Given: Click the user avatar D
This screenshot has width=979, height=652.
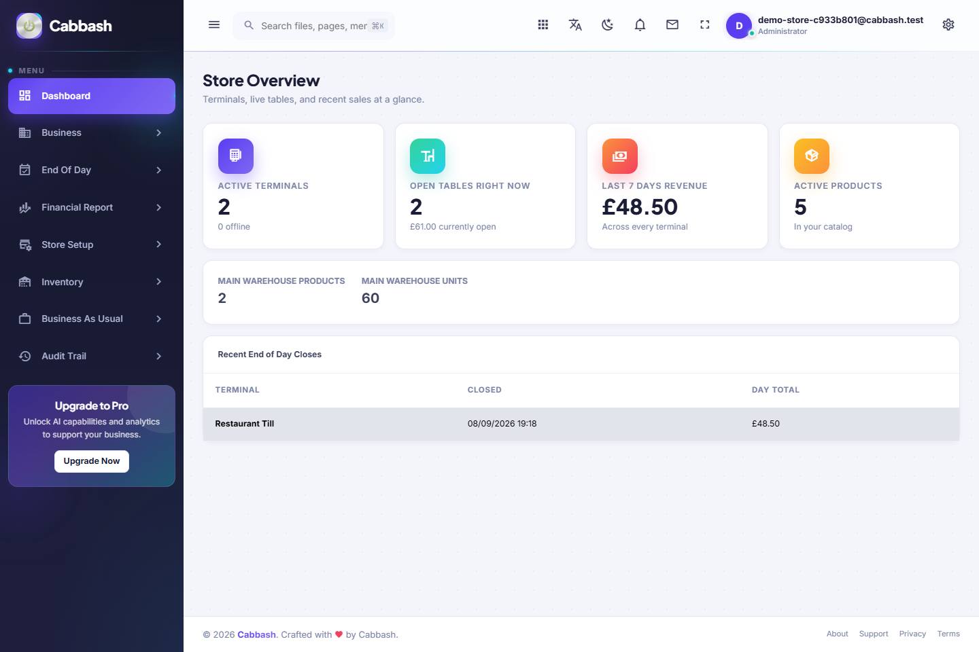Looking at the screenshot, I should click(x=739, y=26).
